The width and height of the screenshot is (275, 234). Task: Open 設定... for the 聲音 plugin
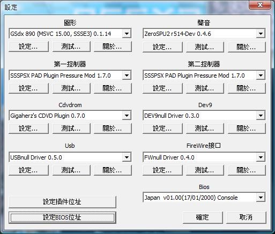(x=162, y=47)
